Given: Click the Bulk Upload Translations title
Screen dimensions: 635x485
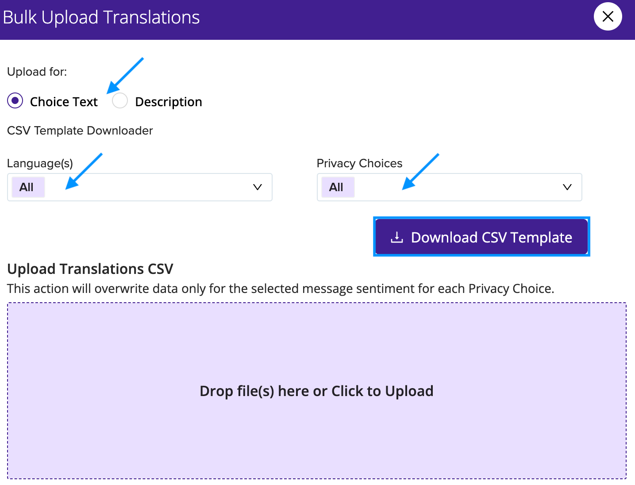Looking at the screenshot, I should (x=101, y=18).
